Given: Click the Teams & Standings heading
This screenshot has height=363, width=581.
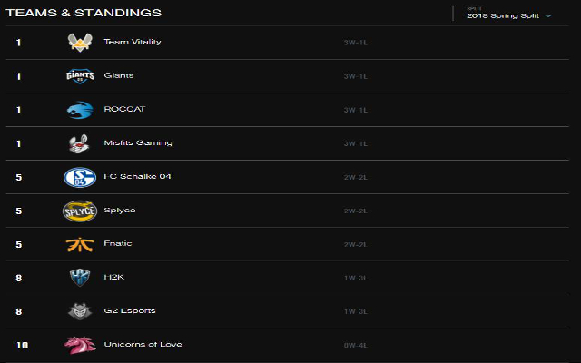Looking at the screenshot, I should click(84, 13).
